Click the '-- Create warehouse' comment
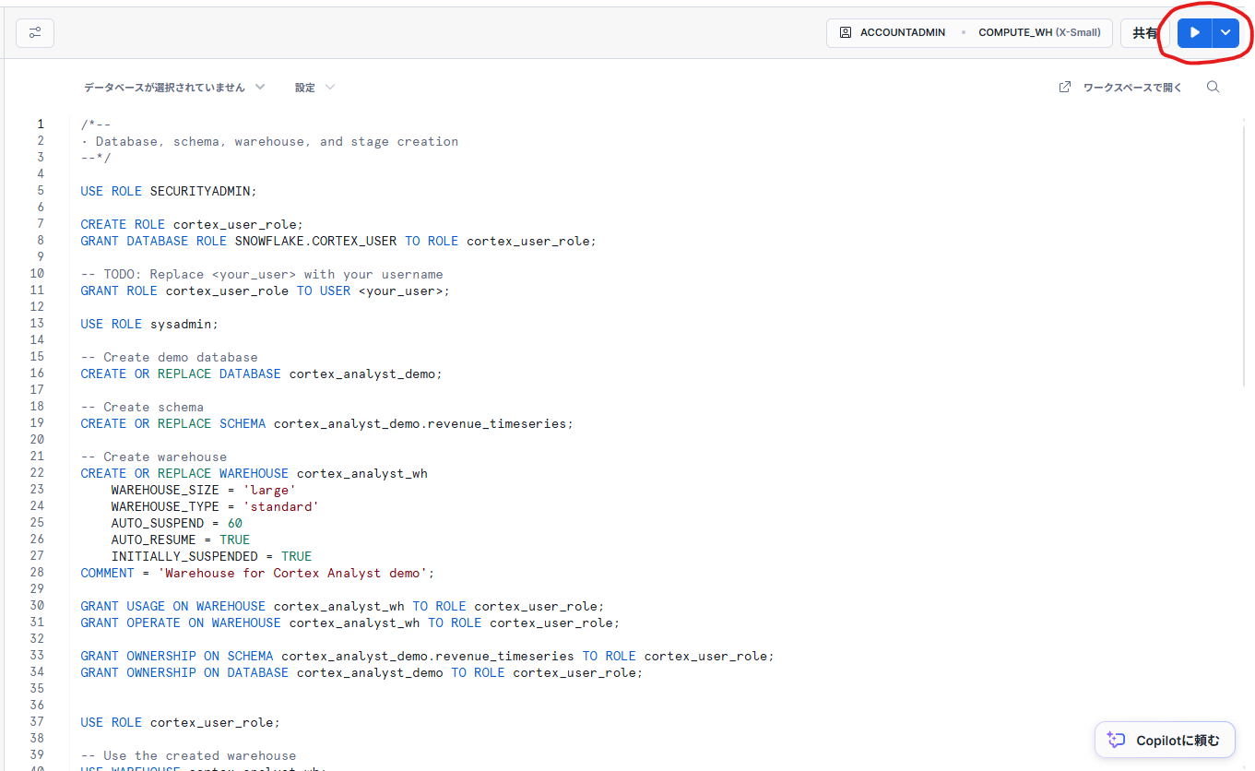Screen dimensions: 1255x771 click(153, 457)
